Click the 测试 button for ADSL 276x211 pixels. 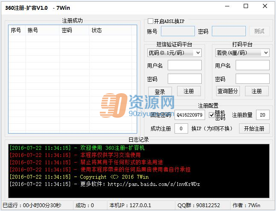(x=259, y=31)
